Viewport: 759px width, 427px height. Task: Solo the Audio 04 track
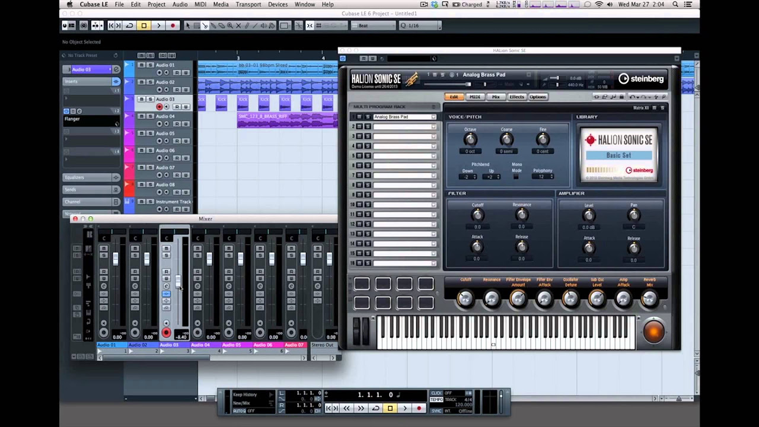click(x=150, y=116)
